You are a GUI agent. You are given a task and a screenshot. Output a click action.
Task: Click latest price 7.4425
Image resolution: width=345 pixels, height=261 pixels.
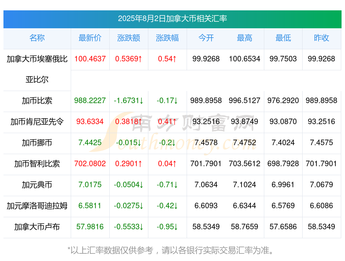90,143
